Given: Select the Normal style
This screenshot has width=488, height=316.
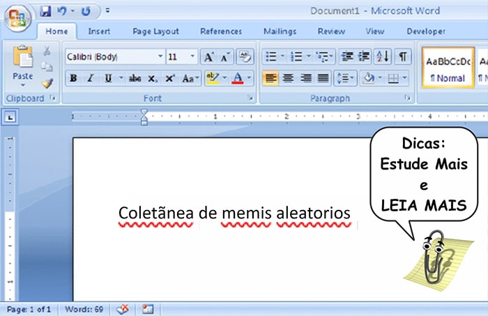Looking at the screenshot, I should (447, 68).
